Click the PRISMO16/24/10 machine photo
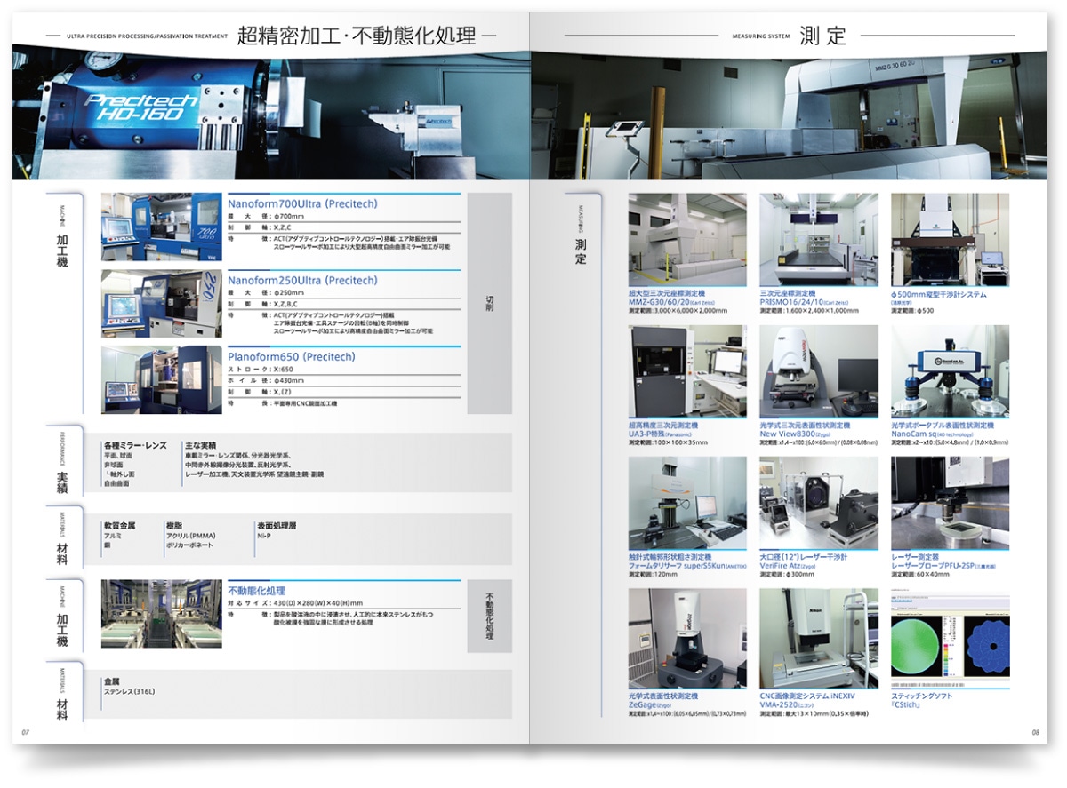This screenshot has width=1067, height=788. (x=818, y=240)
